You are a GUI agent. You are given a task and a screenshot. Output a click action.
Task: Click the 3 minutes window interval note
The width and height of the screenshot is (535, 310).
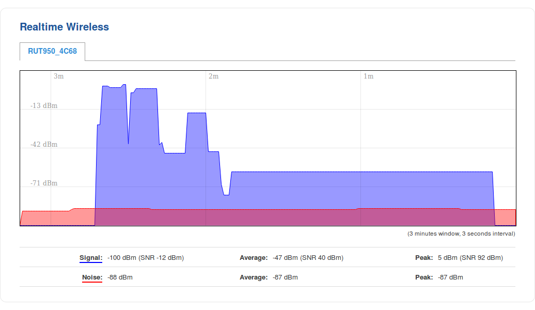point(461,234)
